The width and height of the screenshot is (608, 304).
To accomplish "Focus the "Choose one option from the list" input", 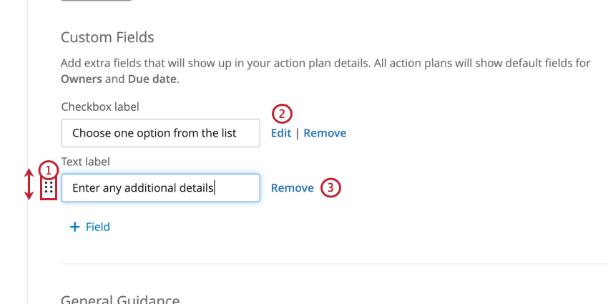I will click(x=160, y=133).
